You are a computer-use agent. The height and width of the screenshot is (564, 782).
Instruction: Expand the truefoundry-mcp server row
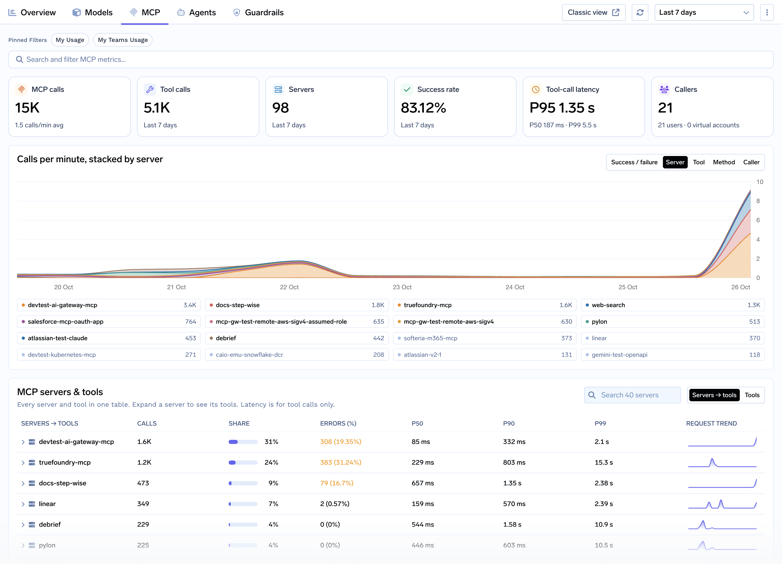click(x=23, y=462)
